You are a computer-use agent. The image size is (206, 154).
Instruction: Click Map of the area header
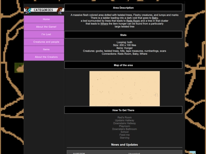(x=123, y=65)
